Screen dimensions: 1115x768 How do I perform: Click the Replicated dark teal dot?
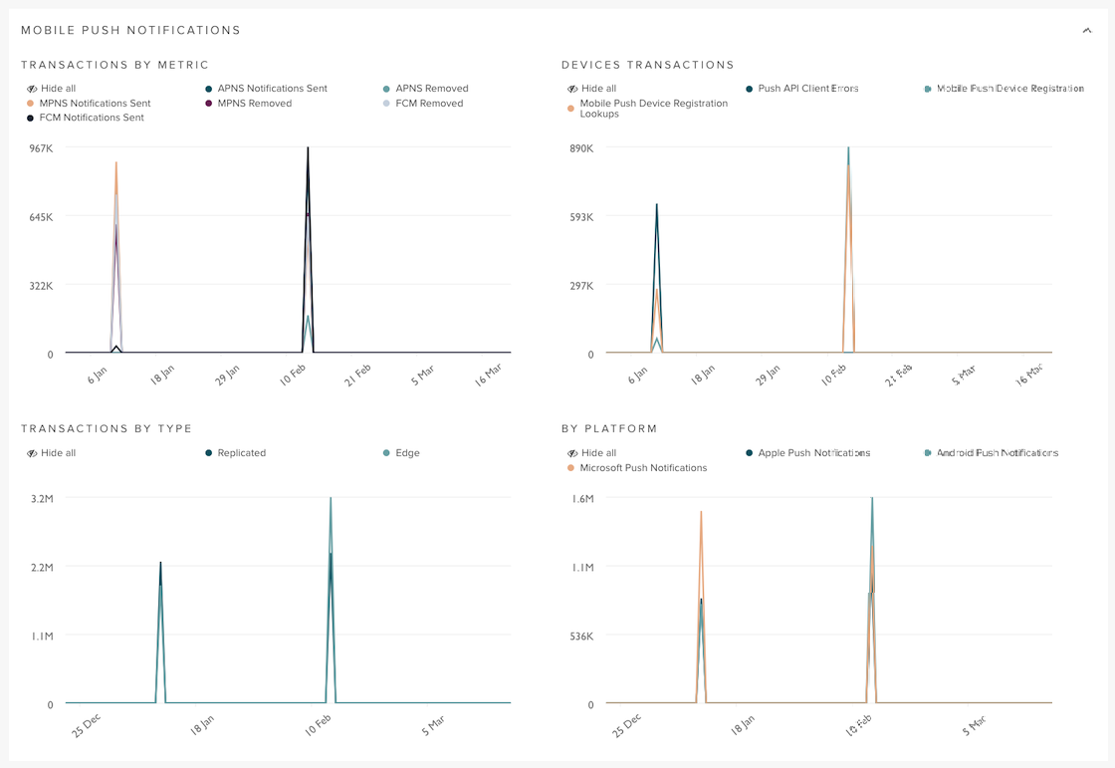point(208,453)
